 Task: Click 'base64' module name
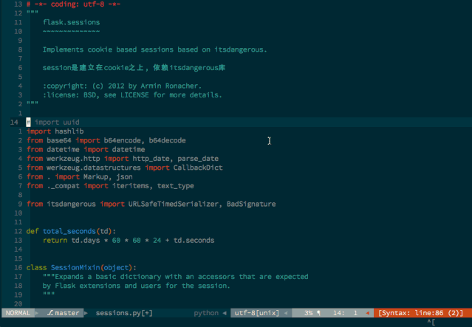pyautogui.click(x=59, y=140)
